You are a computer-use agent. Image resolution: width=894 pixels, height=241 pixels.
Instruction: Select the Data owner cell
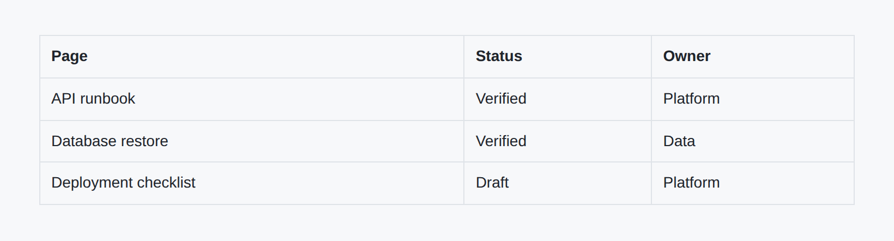click(679, 141)
